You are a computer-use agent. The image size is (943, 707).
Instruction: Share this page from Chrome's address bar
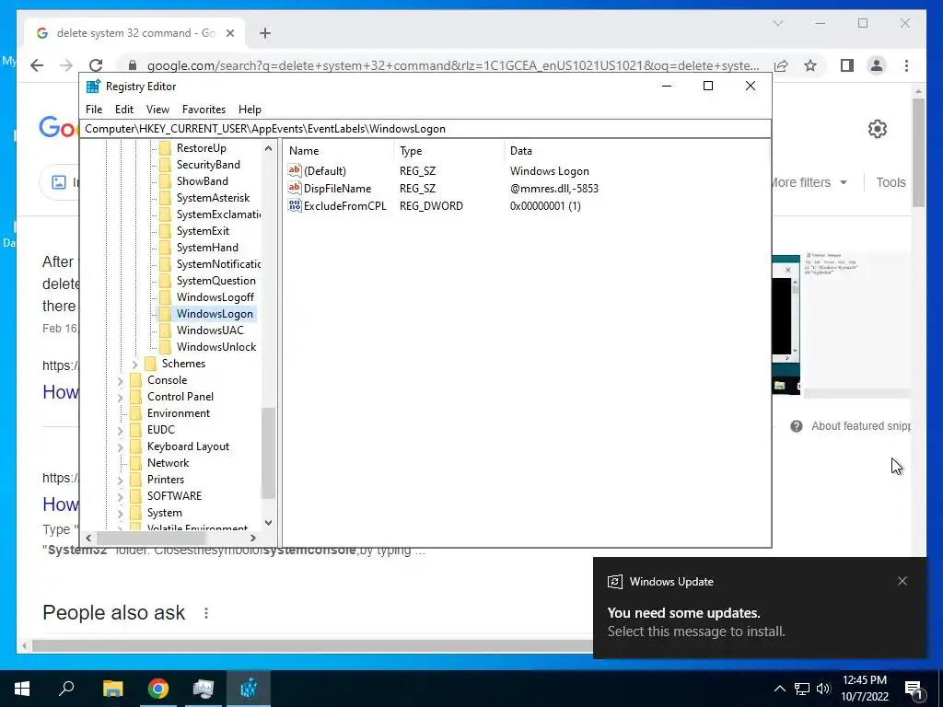click(781, 65)
